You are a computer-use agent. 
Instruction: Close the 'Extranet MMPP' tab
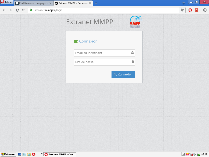pyautogui.click(x=90, y=3)
